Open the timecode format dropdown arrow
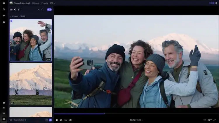The width and height of the screenshot is (219, 123). point(143,120)
